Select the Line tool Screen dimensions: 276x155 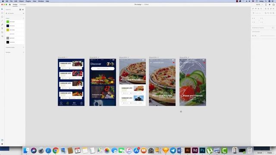(2, 21)
